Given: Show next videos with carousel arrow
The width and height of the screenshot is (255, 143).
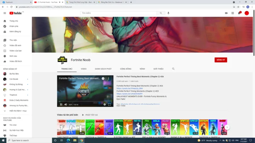Looking at the screenshot, I should [x=227, y=127].
